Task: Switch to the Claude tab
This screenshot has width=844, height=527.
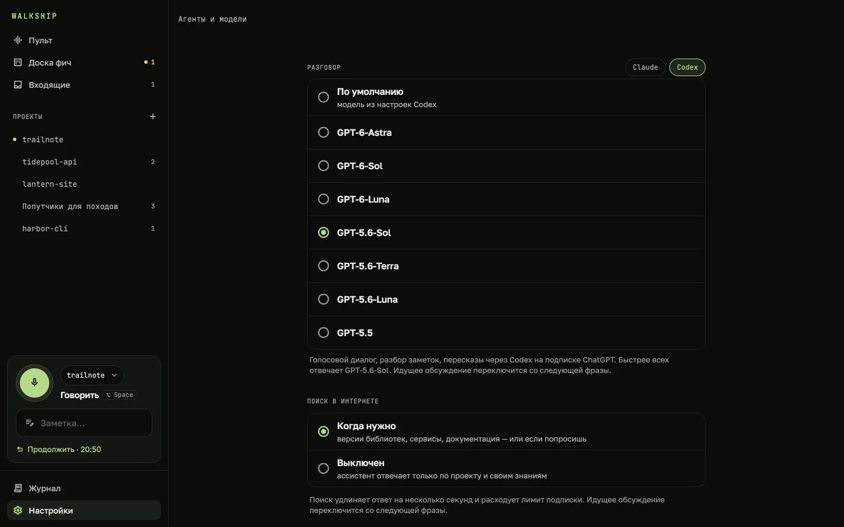Action: [x=645, y=67]
